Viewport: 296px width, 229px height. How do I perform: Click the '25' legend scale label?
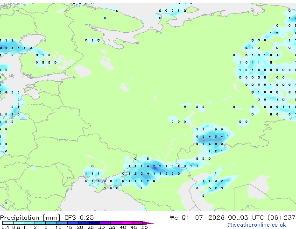point(91,227)
